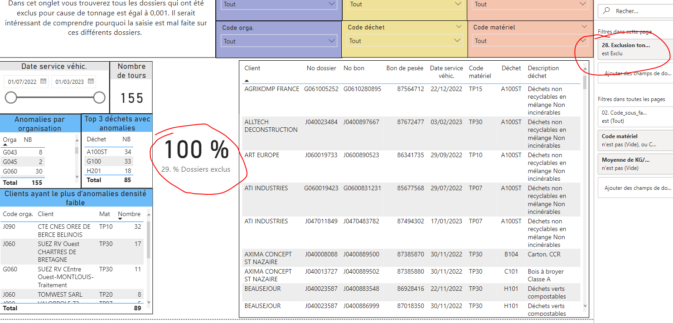Image resolution: width=673 pixels, height=323 pixels.
Task: Select the 'TOMWEST SARL' client row
Action: point(72,294)
